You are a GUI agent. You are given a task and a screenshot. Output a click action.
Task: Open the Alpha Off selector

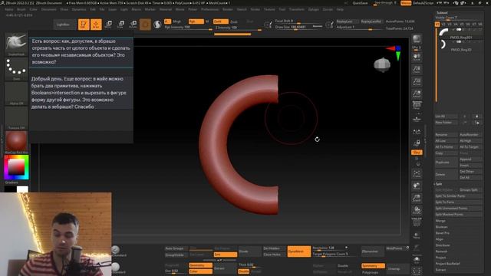click(16, 94)
